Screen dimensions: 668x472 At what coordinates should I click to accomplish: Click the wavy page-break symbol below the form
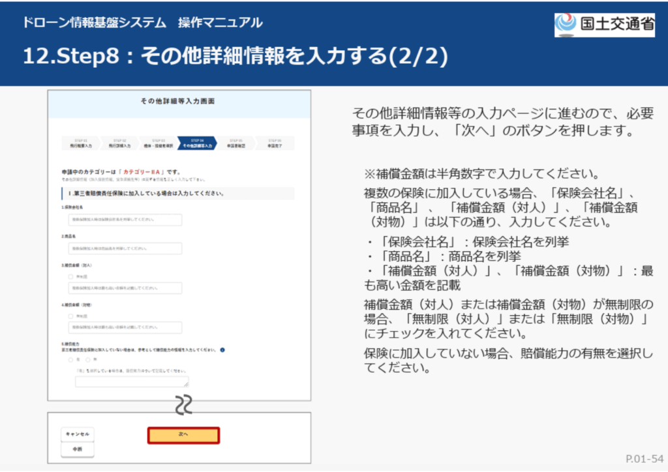coord(183,406)
